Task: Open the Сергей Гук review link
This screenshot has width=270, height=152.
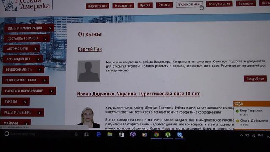Action: click(90, 49)
